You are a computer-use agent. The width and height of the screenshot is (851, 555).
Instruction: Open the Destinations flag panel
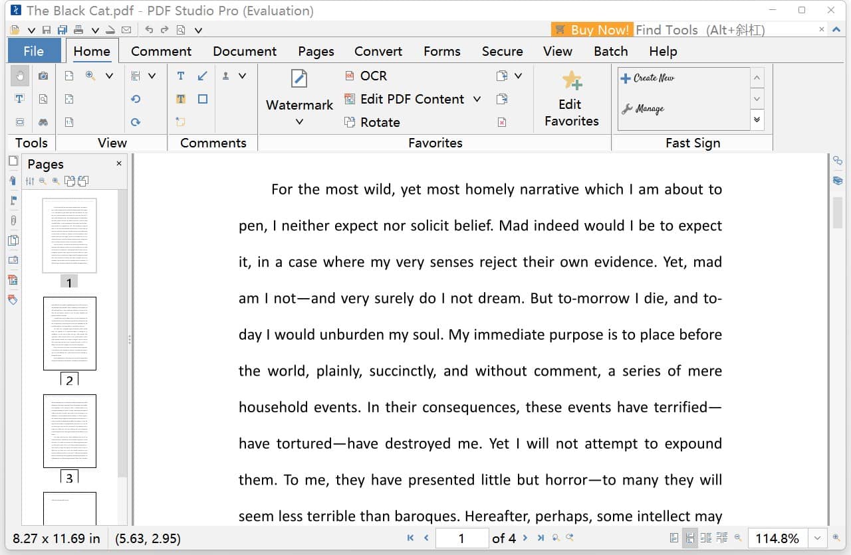click(x=13, y=200)
